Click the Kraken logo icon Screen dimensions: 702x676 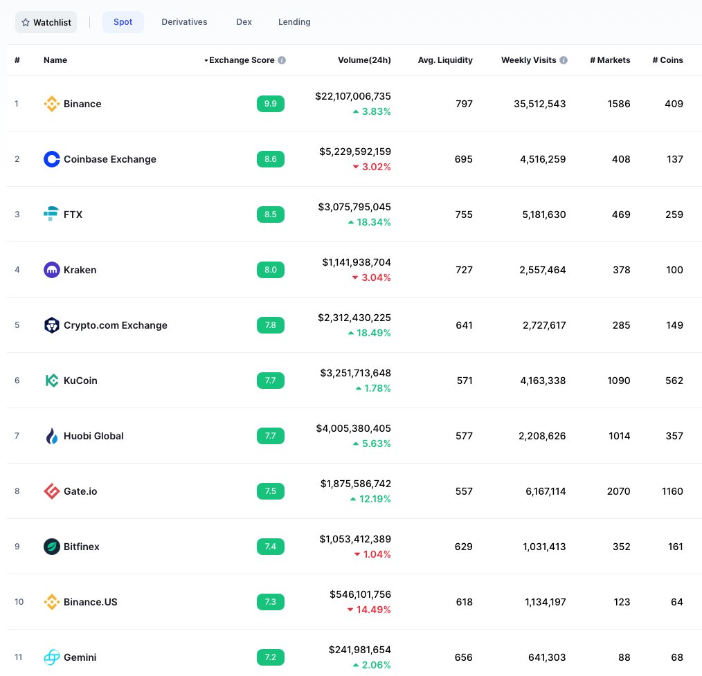51,270
